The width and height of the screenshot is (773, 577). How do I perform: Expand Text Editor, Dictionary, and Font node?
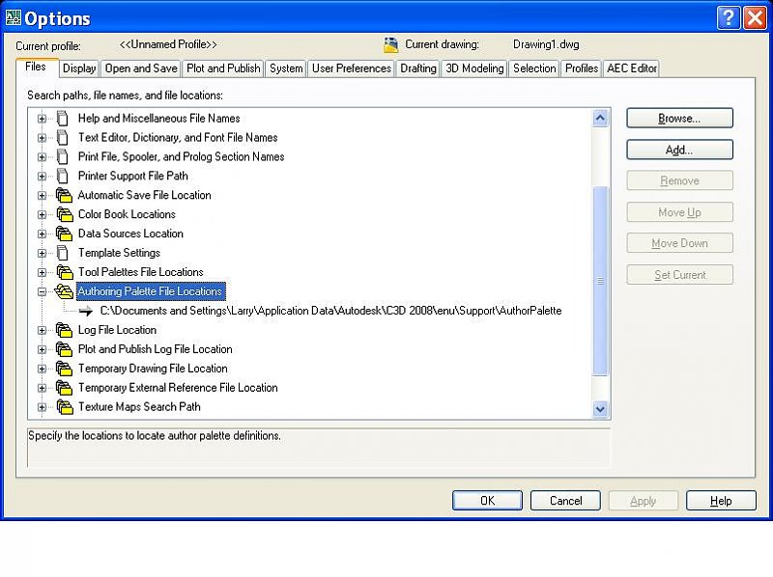tap(42, 138)
